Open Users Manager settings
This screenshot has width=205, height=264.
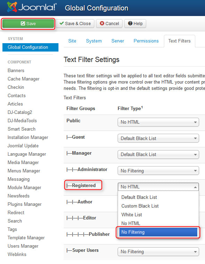[23, 246]
